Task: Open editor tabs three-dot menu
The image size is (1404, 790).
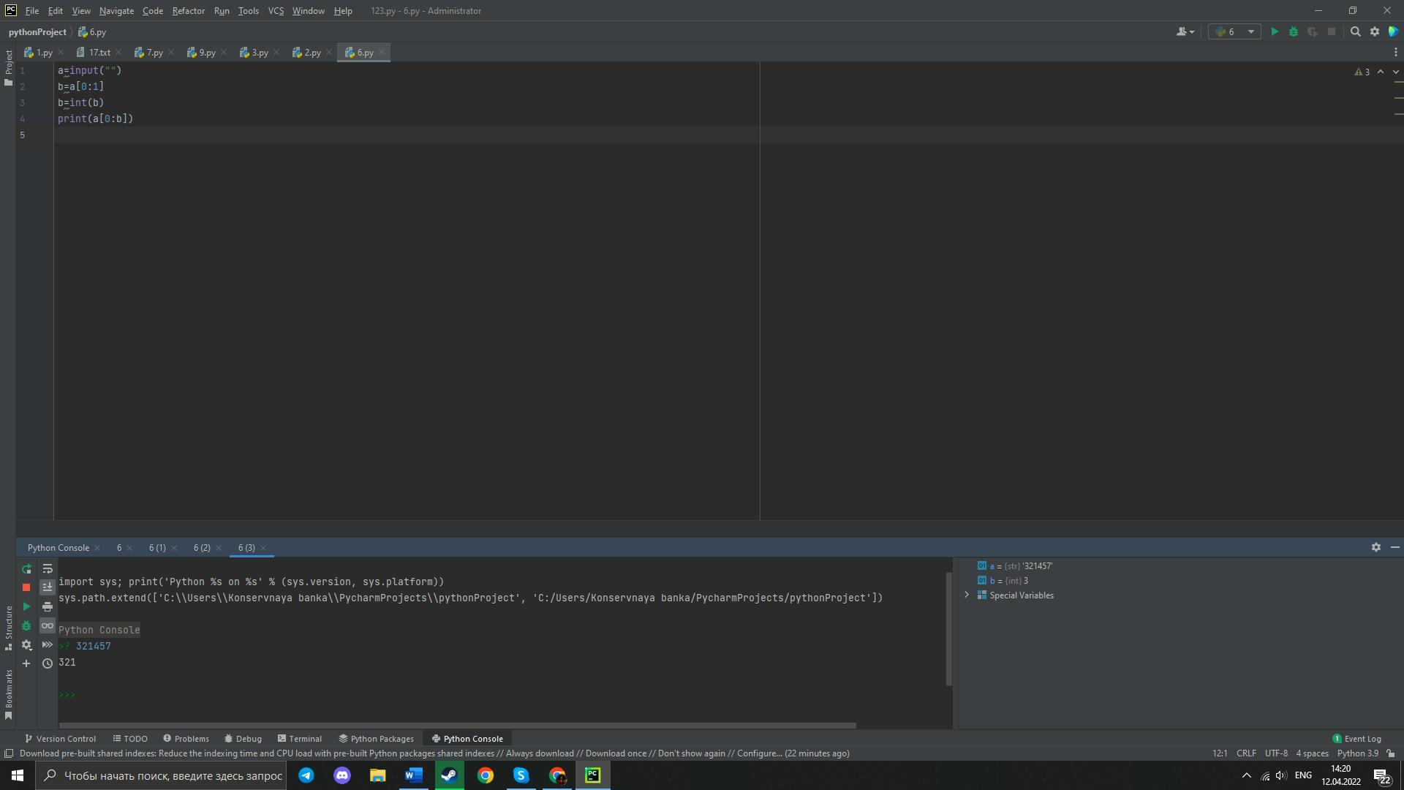Action: click(x=1395, y=53)
